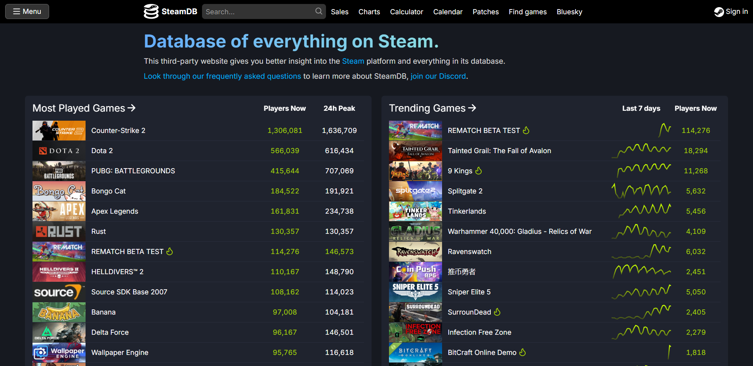
Task: Click the magnifying glass search icon
Action: (318, 11)
